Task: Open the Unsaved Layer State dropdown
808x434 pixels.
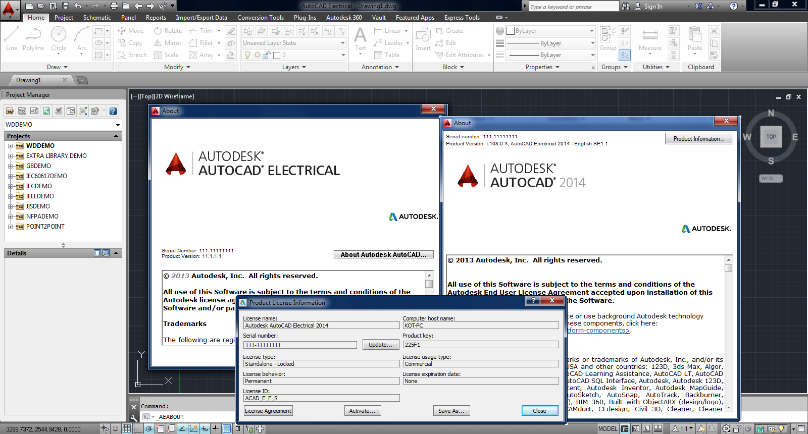Action: pos(294,43)
